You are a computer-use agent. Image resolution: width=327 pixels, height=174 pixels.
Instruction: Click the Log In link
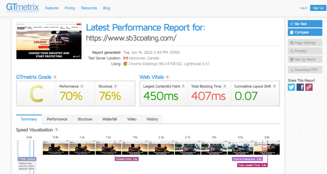click(x=304, y=8)
